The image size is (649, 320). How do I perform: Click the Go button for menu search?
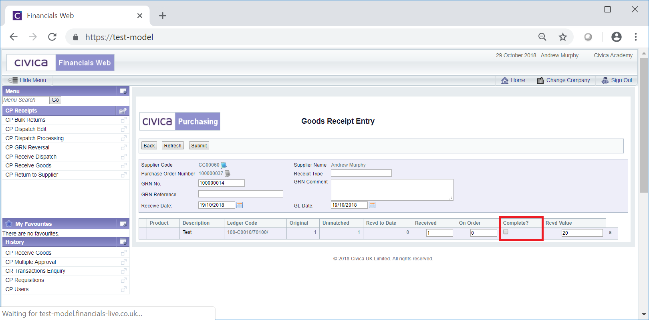(55, 100)
